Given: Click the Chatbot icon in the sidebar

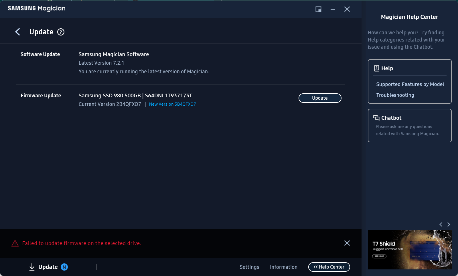Looking at the screenshot, I should point(376,117).
